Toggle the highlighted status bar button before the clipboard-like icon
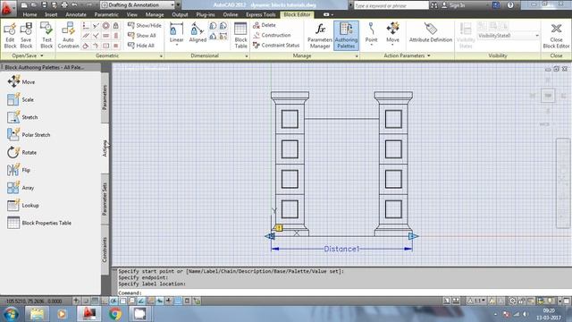 178,301
